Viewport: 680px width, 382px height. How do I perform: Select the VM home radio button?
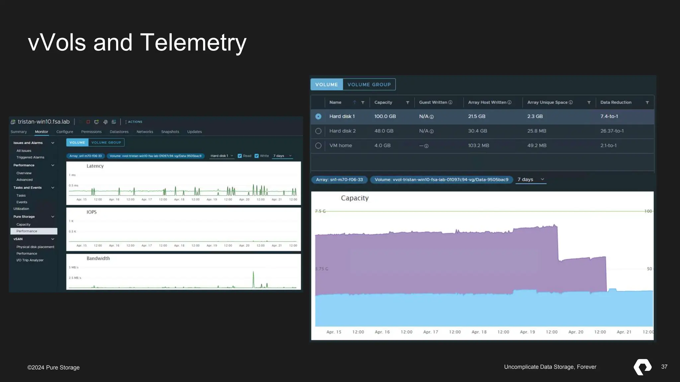pyautogui.click(x=318, y=146)
